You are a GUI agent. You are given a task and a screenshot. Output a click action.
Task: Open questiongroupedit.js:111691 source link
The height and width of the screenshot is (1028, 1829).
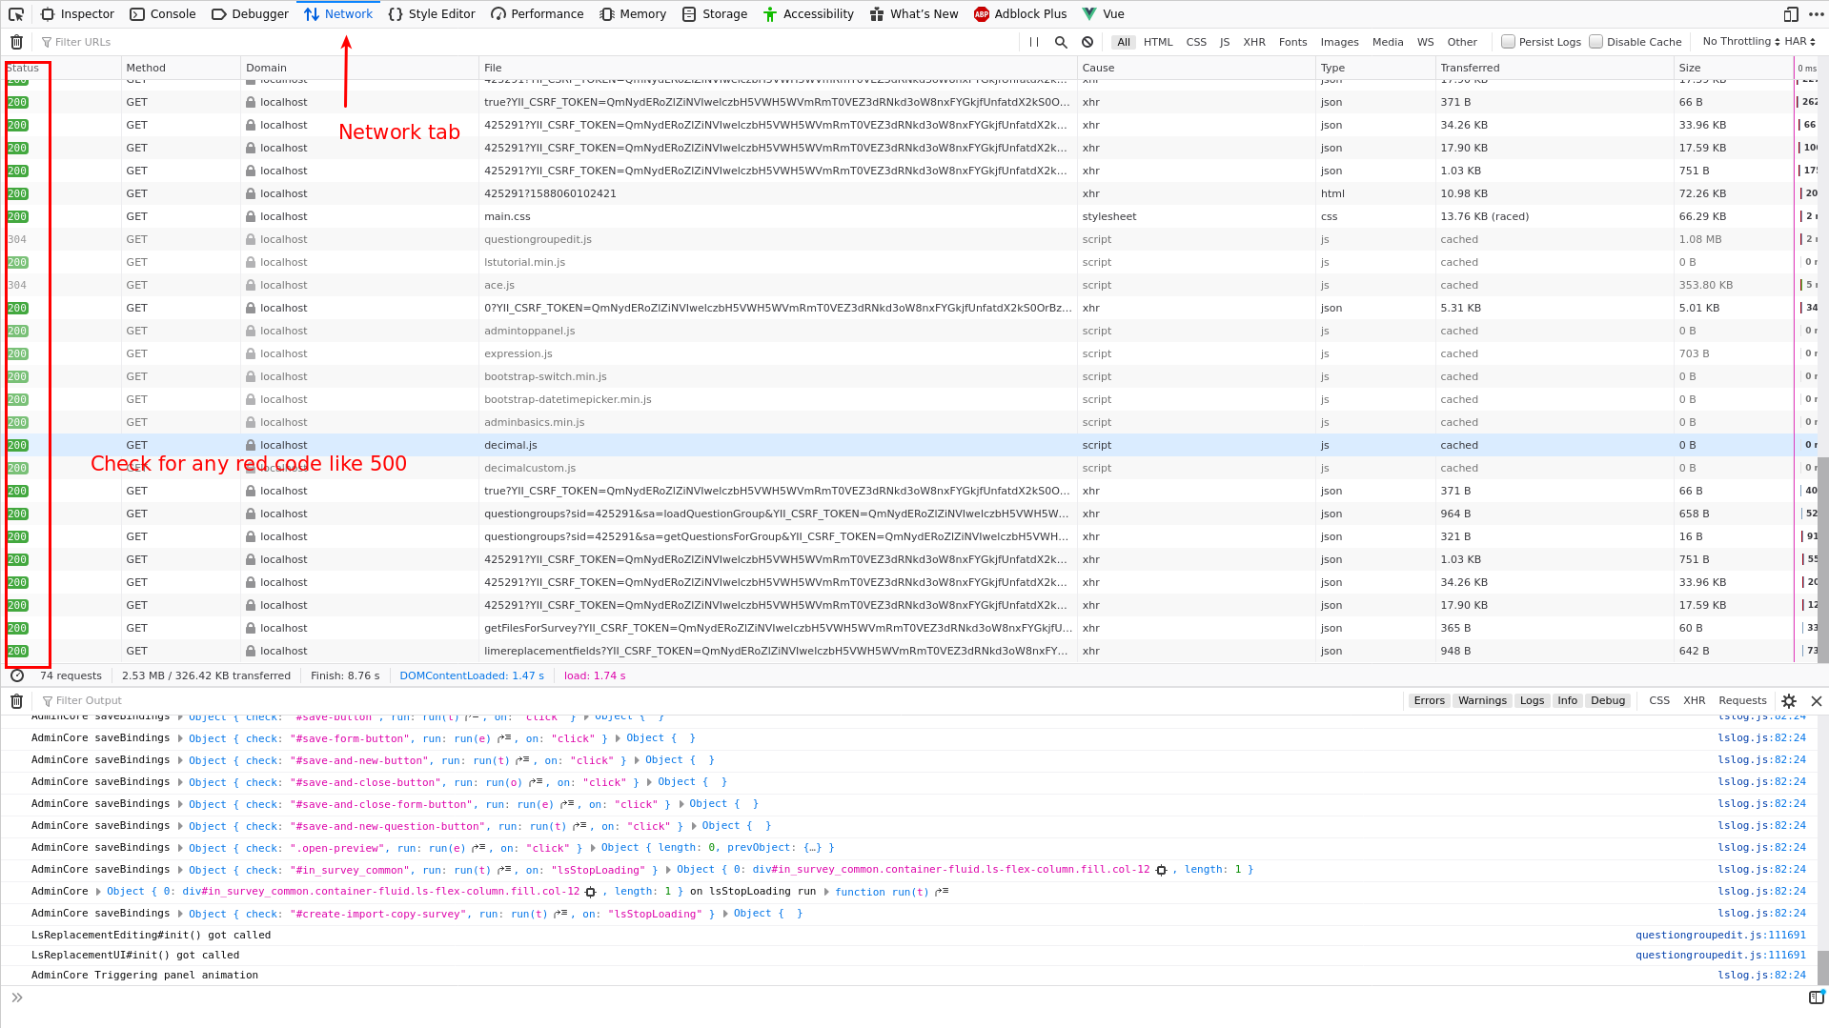click(1719, 936)
